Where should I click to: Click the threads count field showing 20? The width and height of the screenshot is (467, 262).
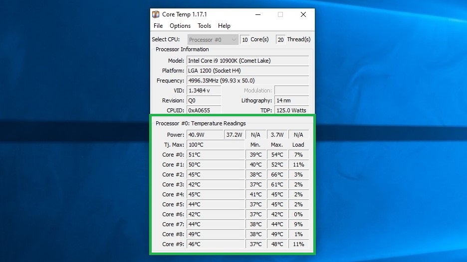tap(280, 39)
